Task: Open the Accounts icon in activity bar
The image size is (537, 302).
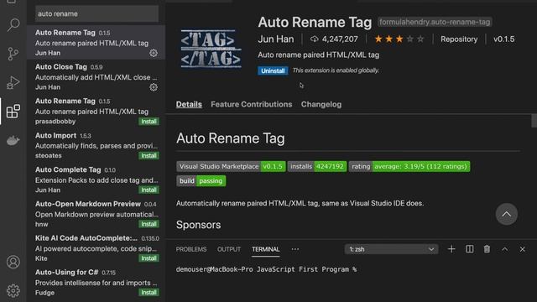Action: 13,262
